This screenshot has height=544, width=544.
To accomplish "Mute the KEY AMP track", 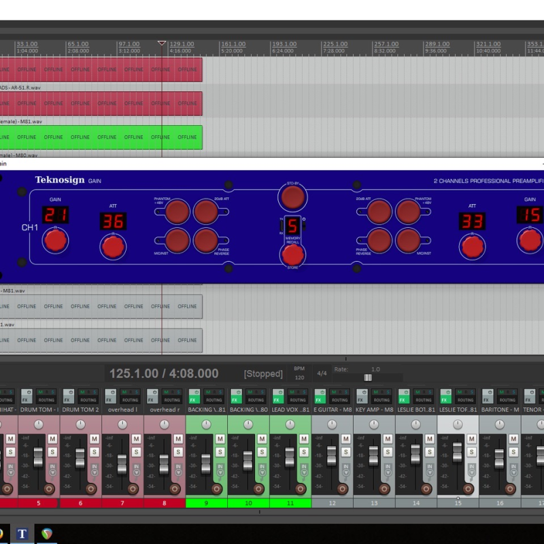I will (388, 439).
